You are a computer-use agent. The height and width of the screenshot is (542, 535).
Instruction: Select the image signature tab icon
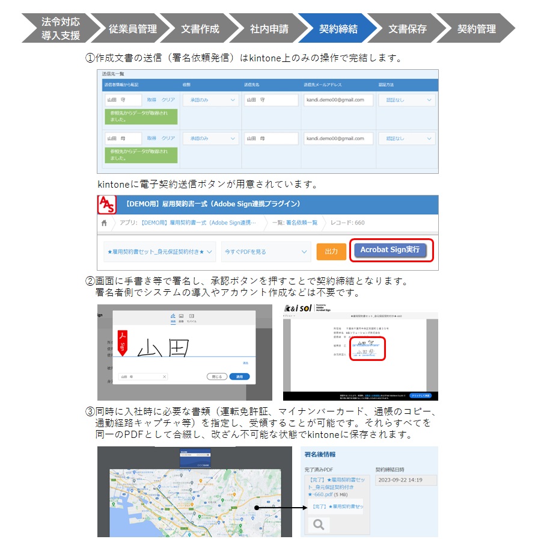click(182, 317)
